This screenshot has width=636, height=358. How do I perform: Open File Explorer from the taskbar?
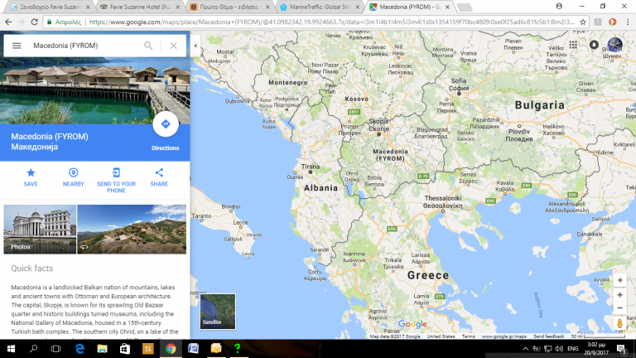102,349
